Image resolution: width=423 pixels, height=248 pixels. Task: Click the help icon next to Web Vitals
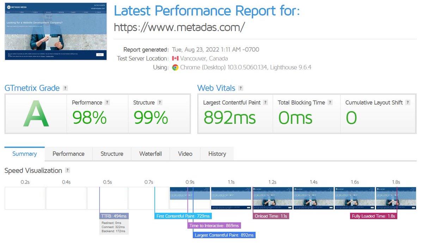tap(240, 88)
